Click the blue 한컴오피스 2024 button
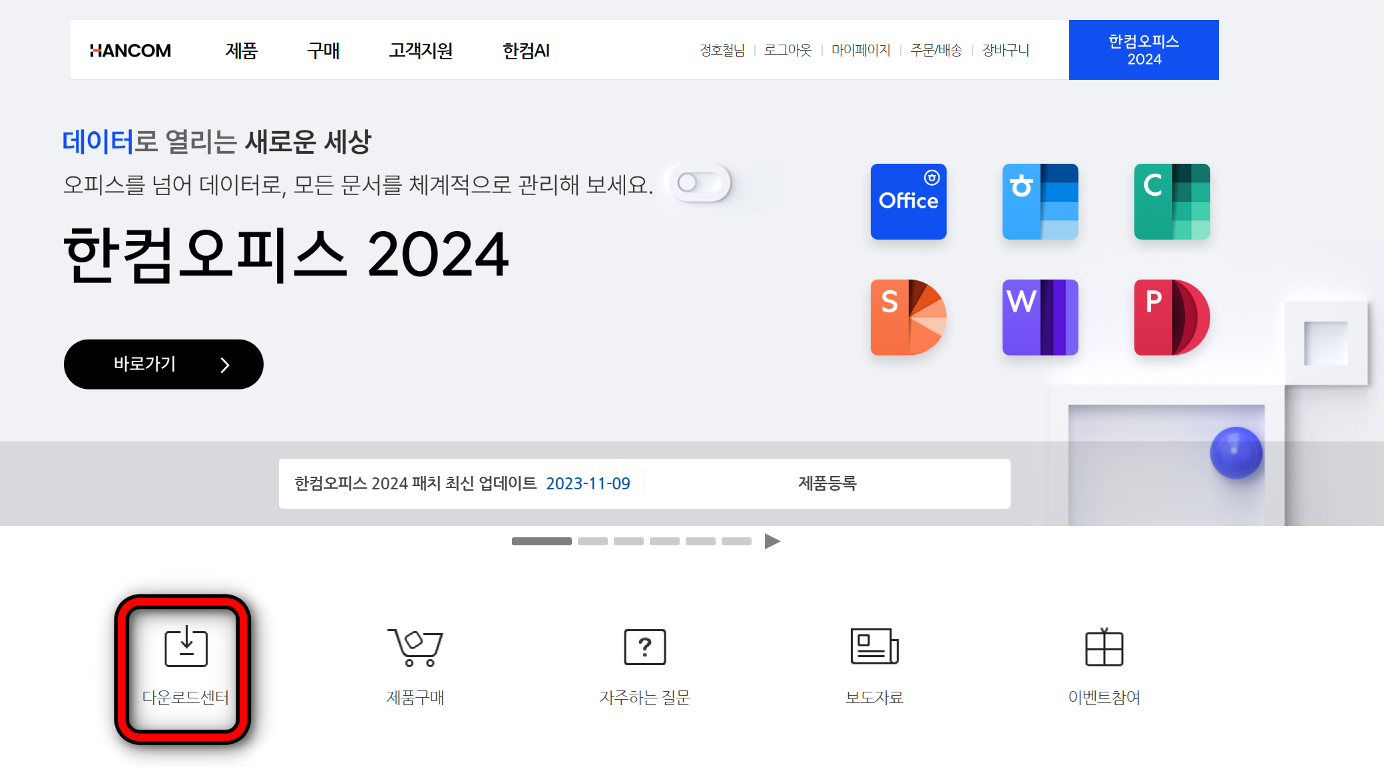Image resolution: width=1384 pixels, height=767 pixels. [1143, 50]
